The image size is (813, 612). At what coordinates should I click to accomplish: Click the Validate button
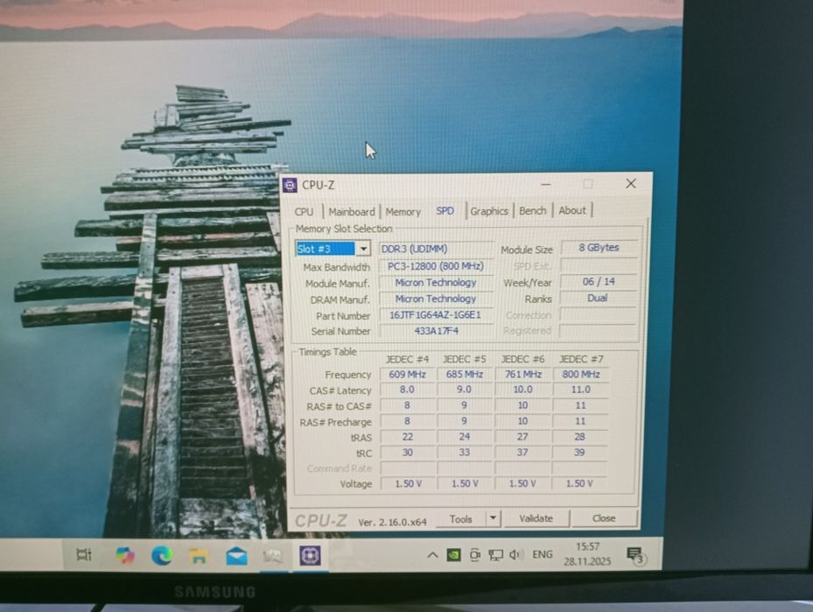coord(536,518)
